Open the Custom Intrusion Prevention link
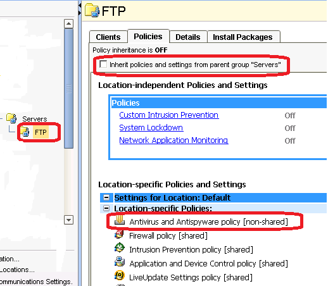The height and width of the screenshot is (286, 328). point(169,115)
